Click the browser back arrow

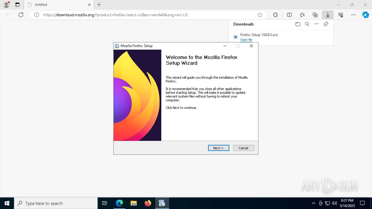click(8, 15)
